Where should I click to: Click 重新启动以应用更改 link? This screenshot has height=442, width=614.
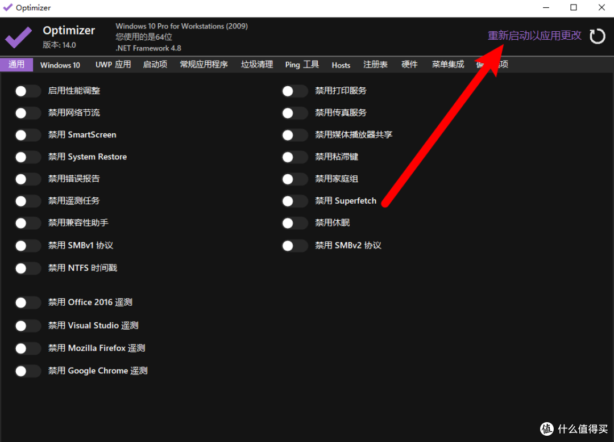click(534, 36)
